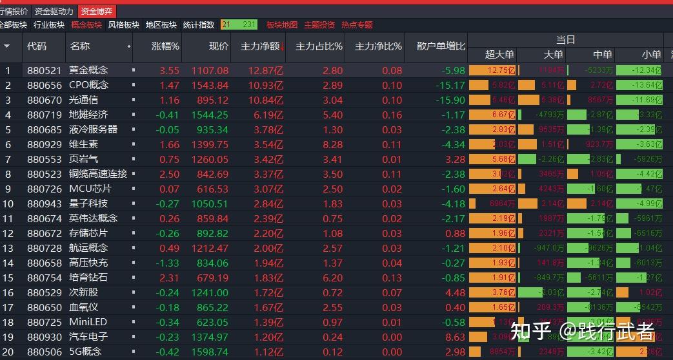Screen dimensions: 673x360
Task: Click the square marker beside 次新股
Action: click(134, 292)
